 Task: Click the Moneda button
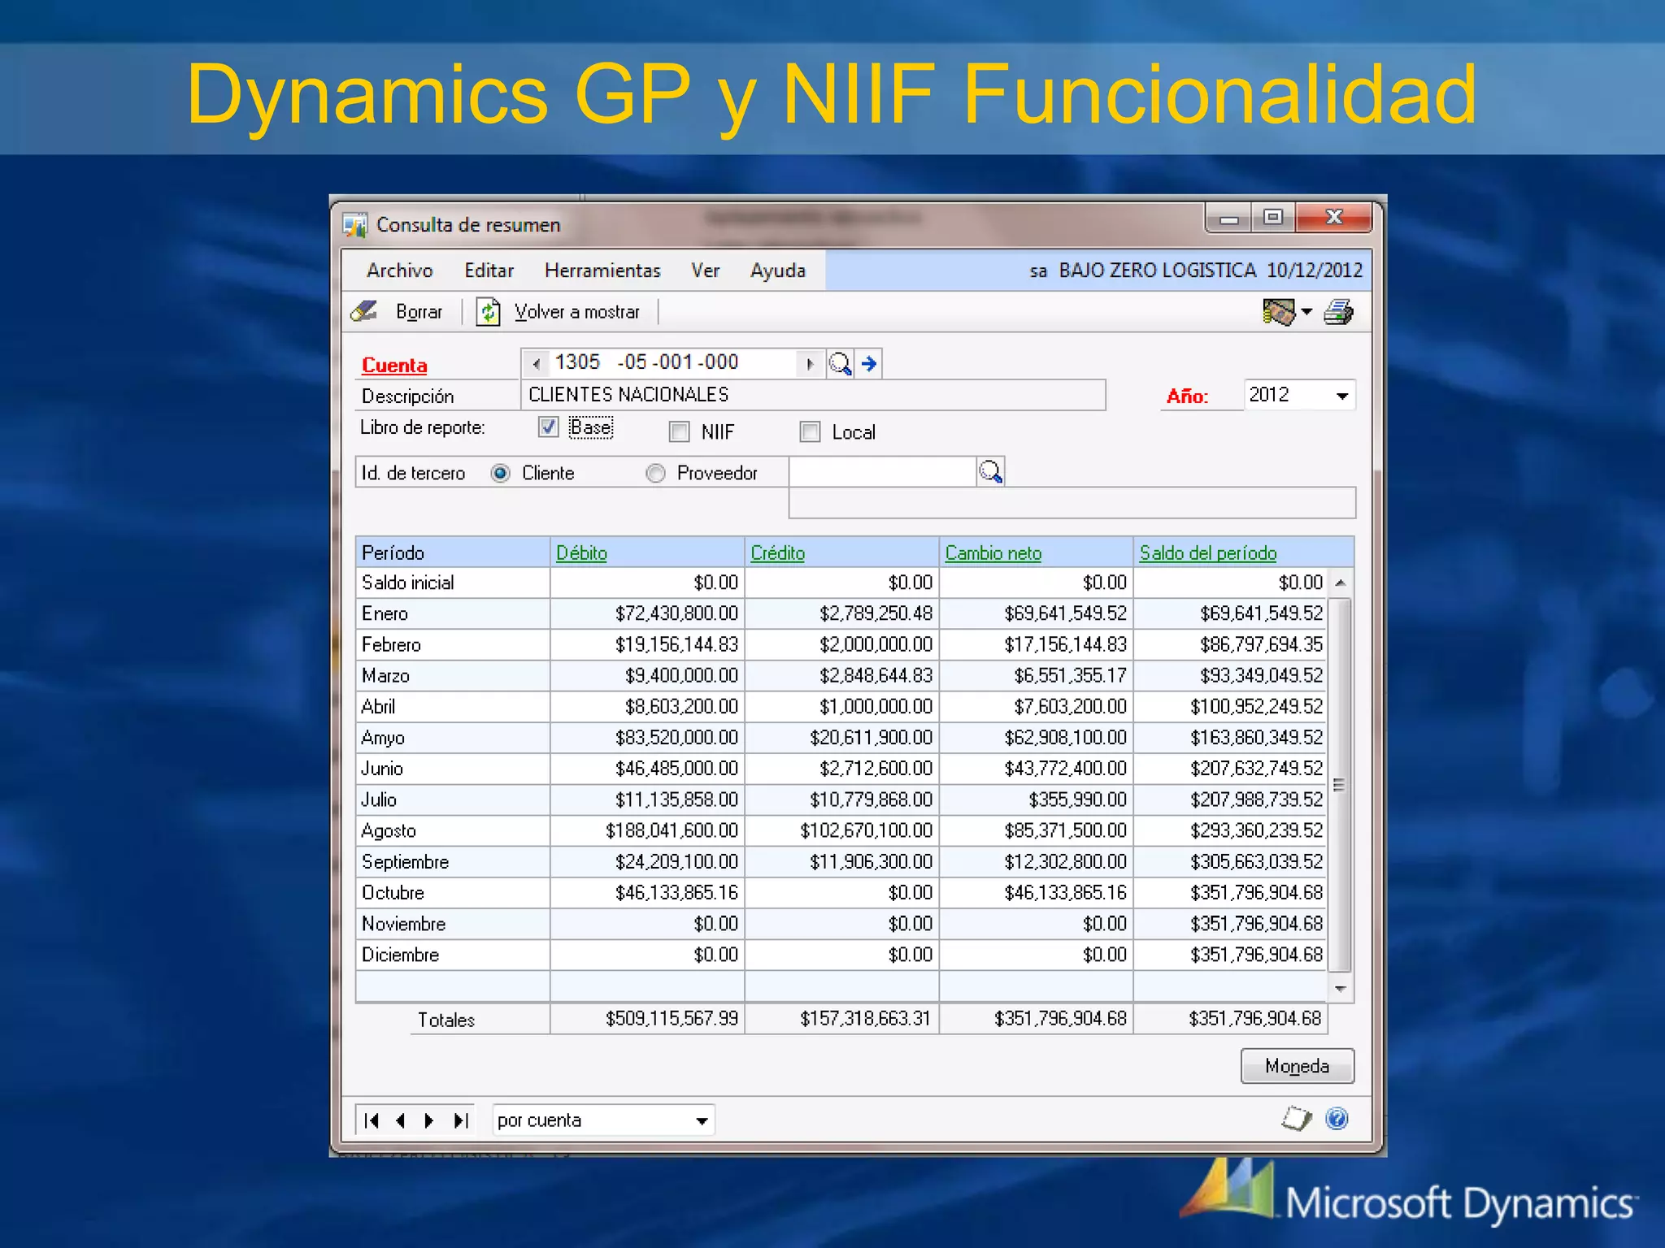click(x=1297, y=1066)
